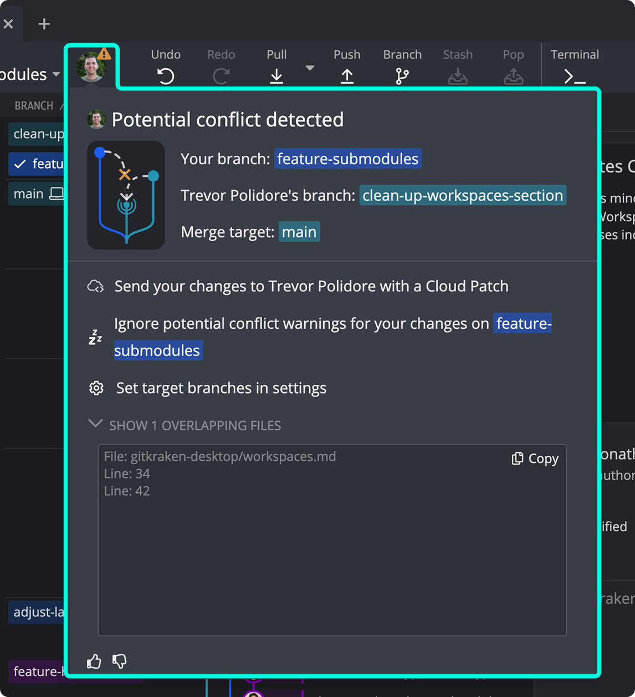The height and width of the screenshot is (697, 635).
Task: Give thumbs down feedback on conflict detection
Action: 119,661
